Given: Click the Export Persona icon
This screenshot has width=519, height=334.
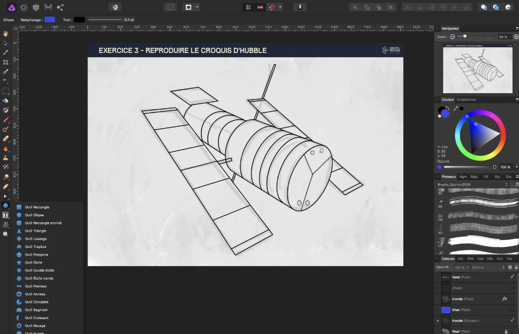Looking at the screenshot, I should click(x=60, y=7).
